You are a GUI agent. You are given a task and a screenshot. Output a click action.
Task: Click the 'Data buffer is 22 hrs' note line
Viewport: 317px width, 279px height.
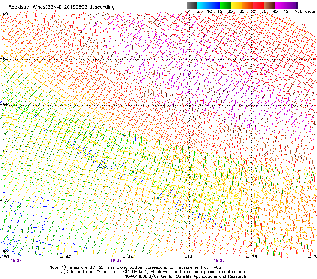coord(155,272)
